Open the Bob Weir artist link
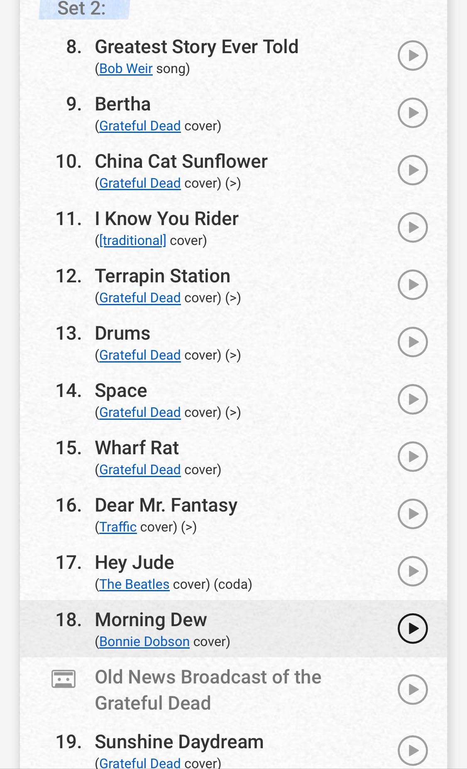This screenshot has height=769, width=467. pyautogui.click(x=126, y=69)
